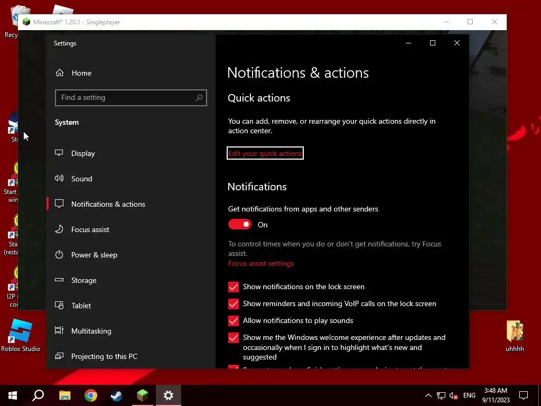Open Focus assist settings link

pos(261,263)
